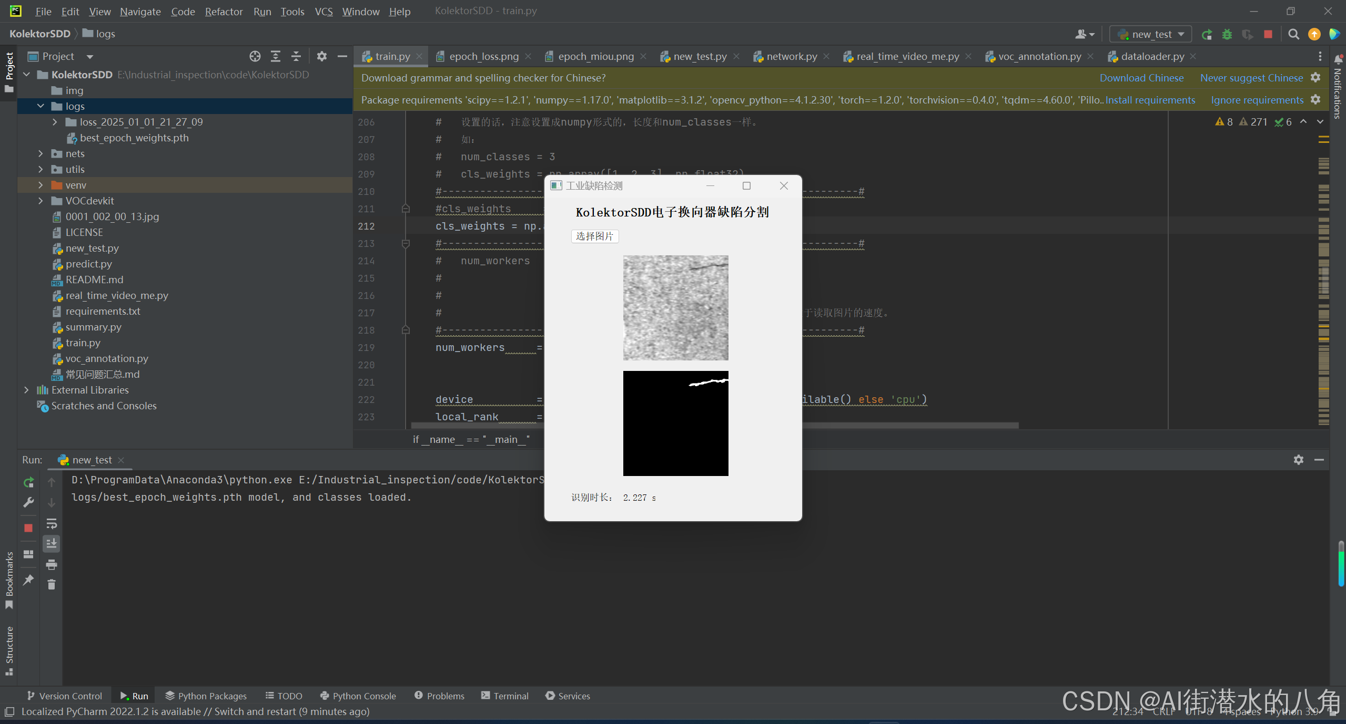The height and width of the screenshot is (724, 1346).
Task: Expand loss_2025_01_01_21_27_09 folder
Action: coord(55,122)
